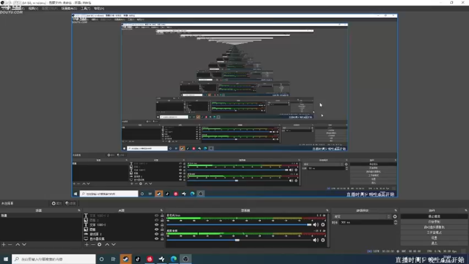
Task: Pop out the 混音器 dock panel
Action: tap(327, 211)
